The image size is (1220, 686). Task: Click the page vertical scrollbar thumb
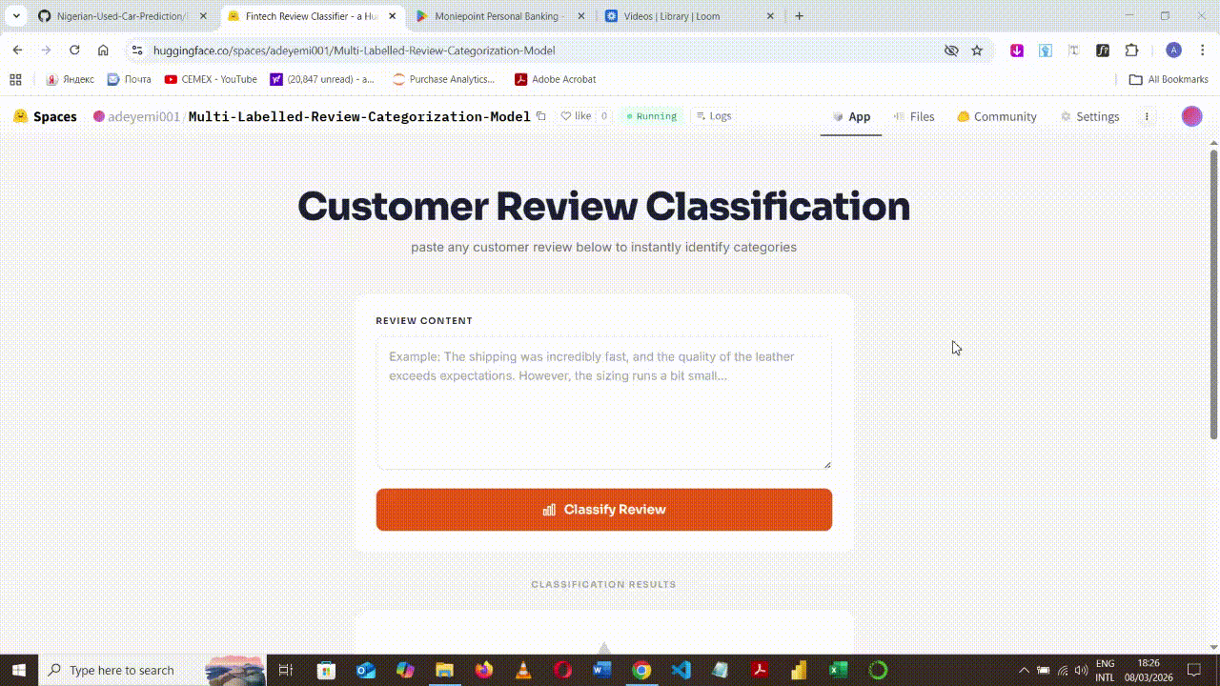click(x=1213, y=293)
